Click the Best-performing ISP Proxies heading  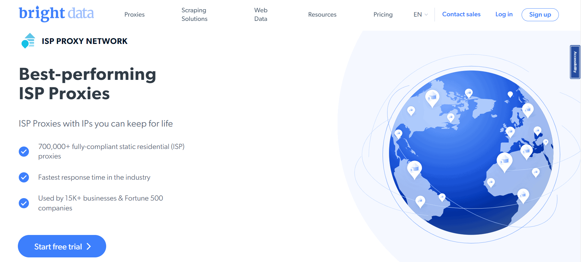[87, 84]
